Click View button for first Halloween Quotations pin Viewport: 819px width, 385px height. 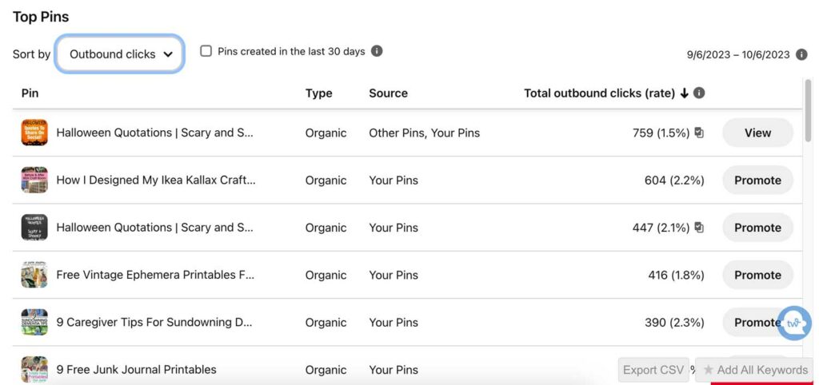pyautogui.click(x=757, y=133)
